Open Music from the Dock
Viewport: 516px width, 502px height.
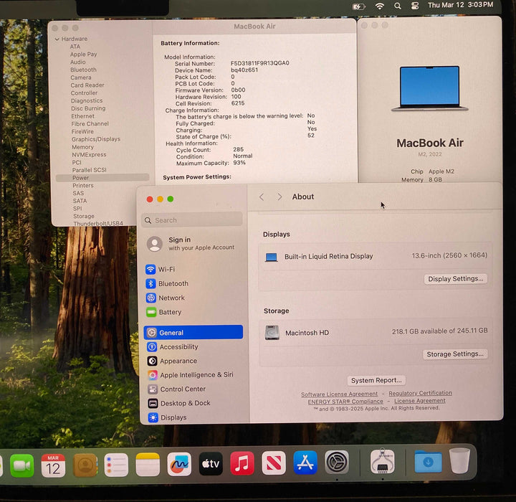242,463
